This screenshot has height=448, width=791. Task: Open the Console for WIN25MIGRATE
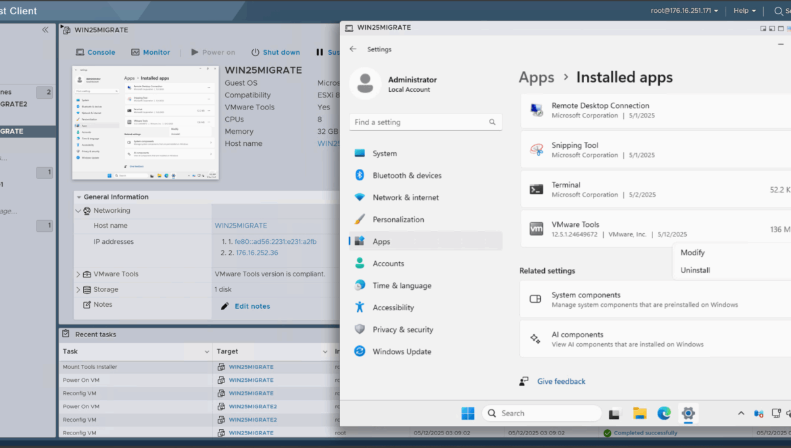point(95,53)
